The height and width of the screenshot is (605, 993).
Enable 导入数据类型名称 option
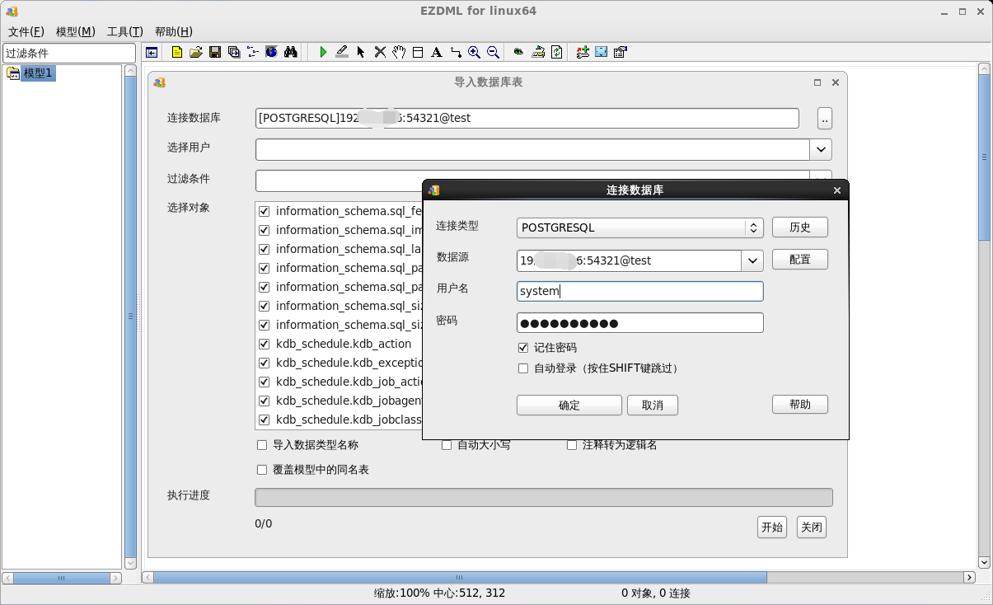(x=262, y=445)
